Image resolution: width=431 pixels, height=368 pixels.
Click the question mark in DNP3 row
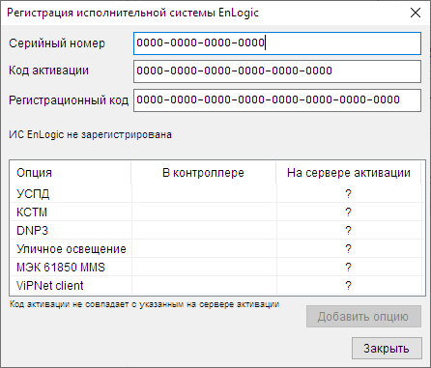[x=348, y=231]
